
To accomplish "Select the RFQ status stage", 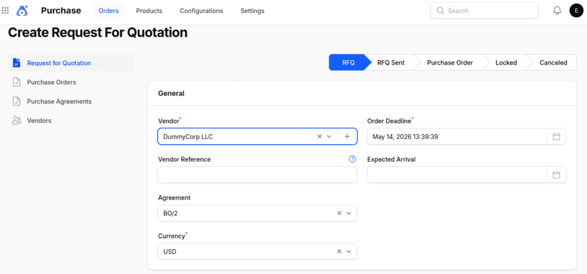I will (348, 62).
